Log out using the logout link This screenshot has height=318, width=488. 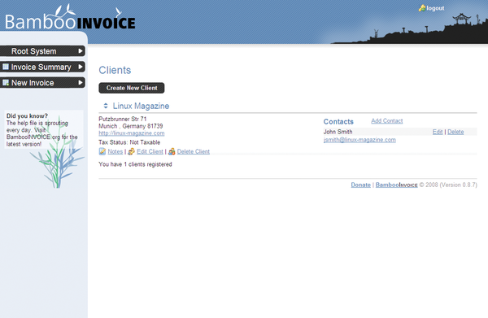(435, 8)
